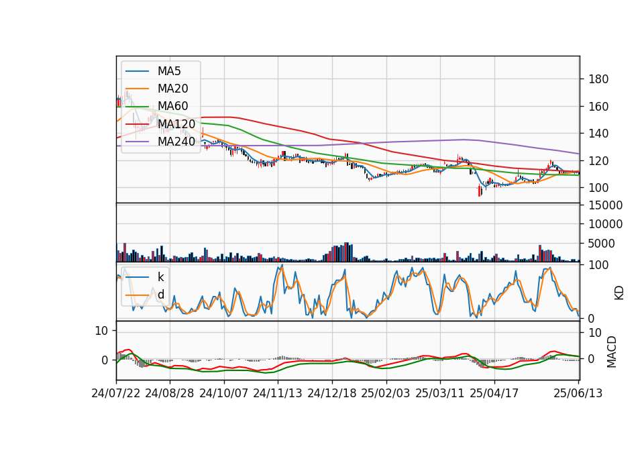Click the 120 price axis value
644x463 pixels.
click(598, 160)
